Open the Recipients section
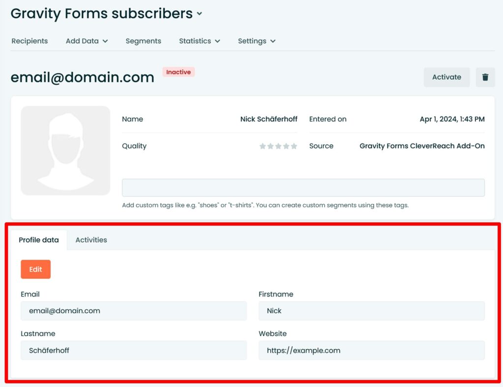This screenshot has height=387, width=503. click(x=29, y=41)
